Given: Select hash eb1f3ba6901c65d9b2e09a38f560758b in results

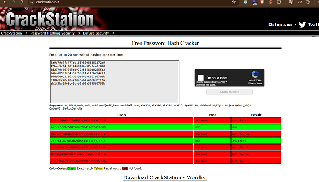Looking at the screenshot, I should coord(78,161).
